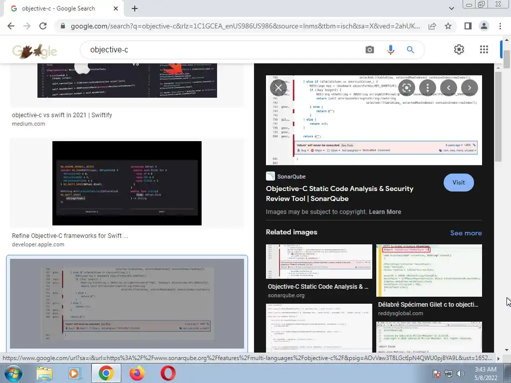Open network icon in system tray
The height and width of the screenshot is (383, 511).
point(449,374)
